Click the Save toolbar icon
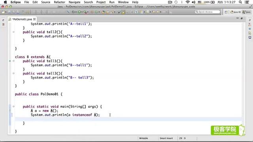Image resolution: width=253 pixels, height=142 pixels. pyautogui.click(x=9, y=12)
